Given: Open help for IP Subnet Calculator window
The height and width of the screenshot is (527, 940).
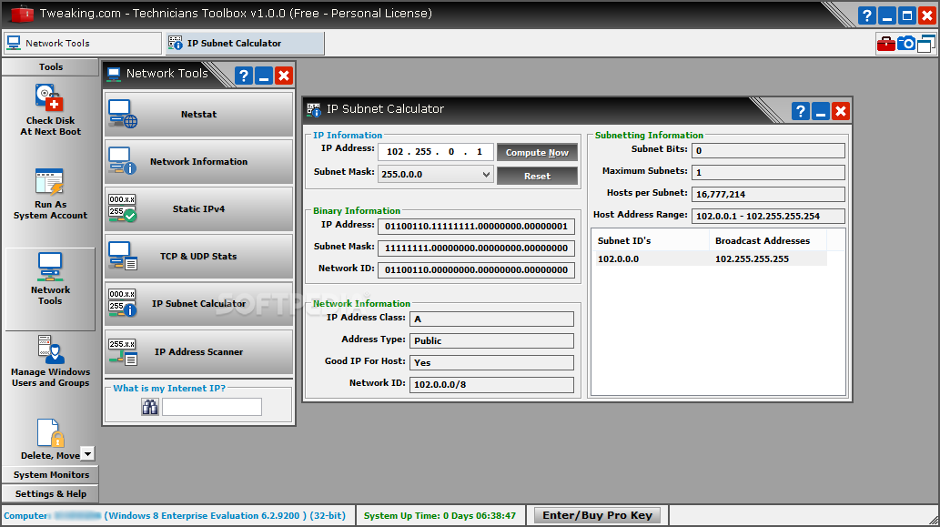Looking at the screenshot, I should click(x=800, y=111).
